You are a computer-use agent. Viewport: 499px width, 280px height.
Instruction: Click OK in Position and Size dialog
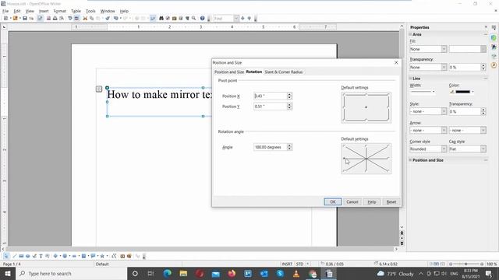tap(333, 202)
